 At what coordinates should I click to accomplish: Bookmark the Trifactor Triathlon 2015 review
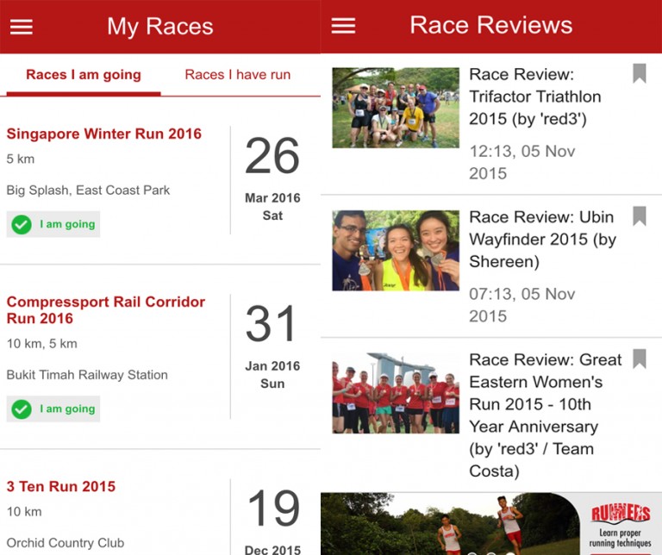(x=640, y=73)
